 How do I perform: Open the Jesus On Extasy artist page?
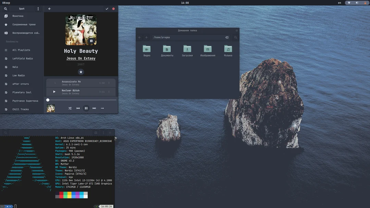[x=81, y=58]
